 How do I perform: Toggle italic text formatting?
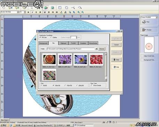(x=32, y=12)
